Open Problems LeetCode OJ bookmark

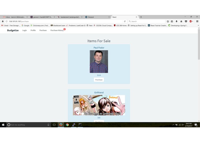click(76, 26)
